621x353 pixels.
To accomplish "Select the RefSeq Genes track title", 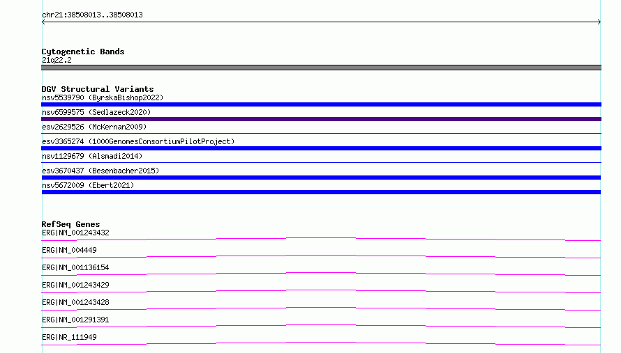I will tap(70, 224).
